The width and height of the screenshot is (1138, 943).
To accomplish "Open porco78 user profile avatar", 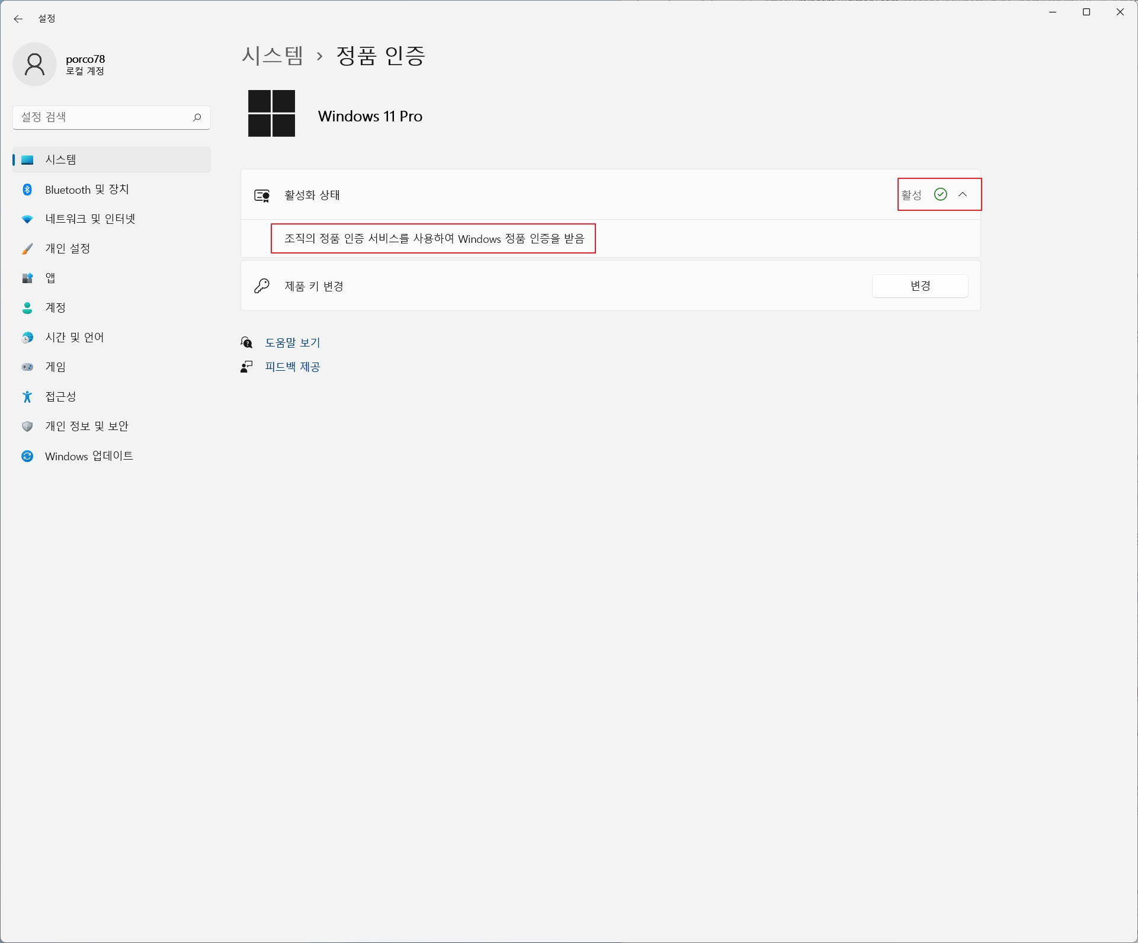I will tap(34, 64).
